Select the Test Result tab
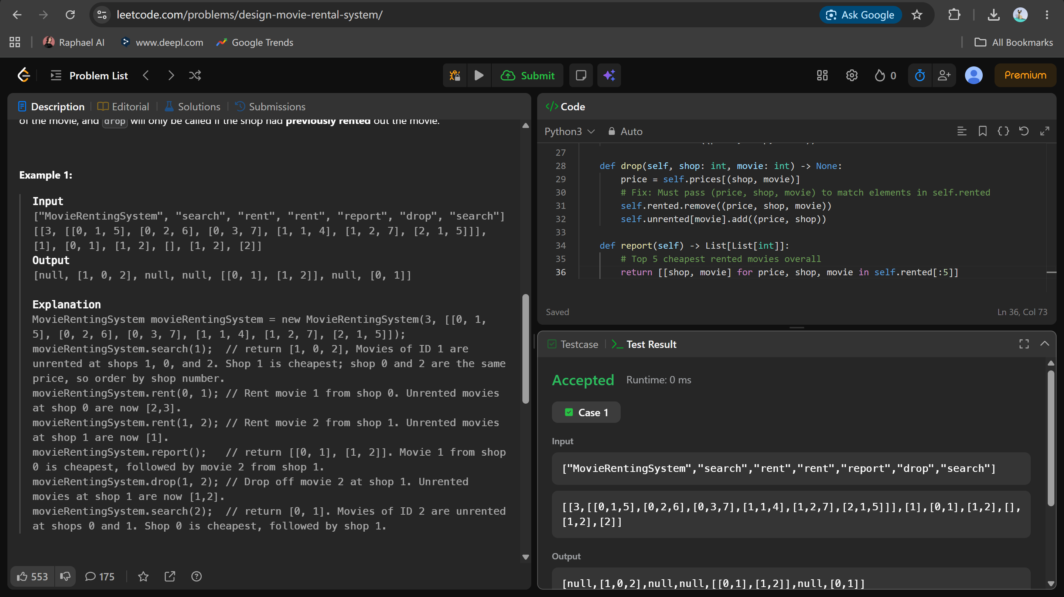The image size is (1064, 597). pyautogui.click(x=644, y=345)
